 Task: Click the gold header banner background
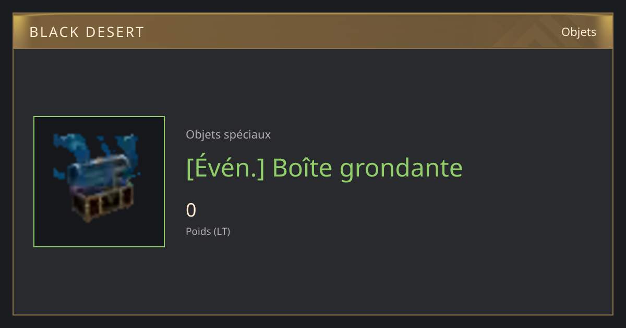313,31
